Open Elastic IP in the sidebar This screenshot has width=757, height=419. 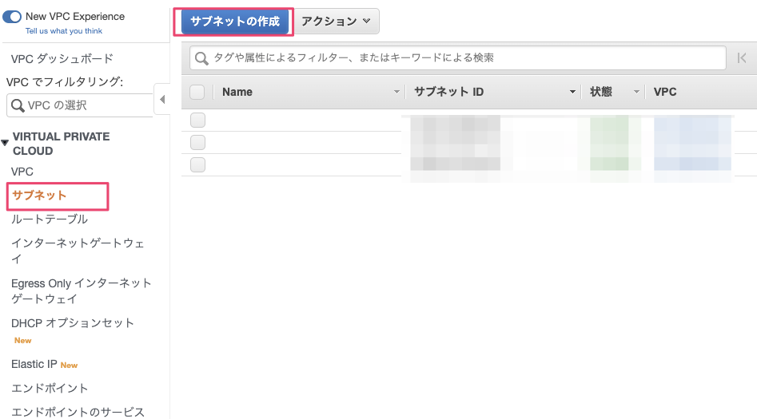pyautogui.click(x=34, y=364)
